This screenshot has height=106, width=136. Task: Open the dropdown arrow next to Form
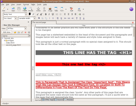pyautogui.click(x=66, y=9)
